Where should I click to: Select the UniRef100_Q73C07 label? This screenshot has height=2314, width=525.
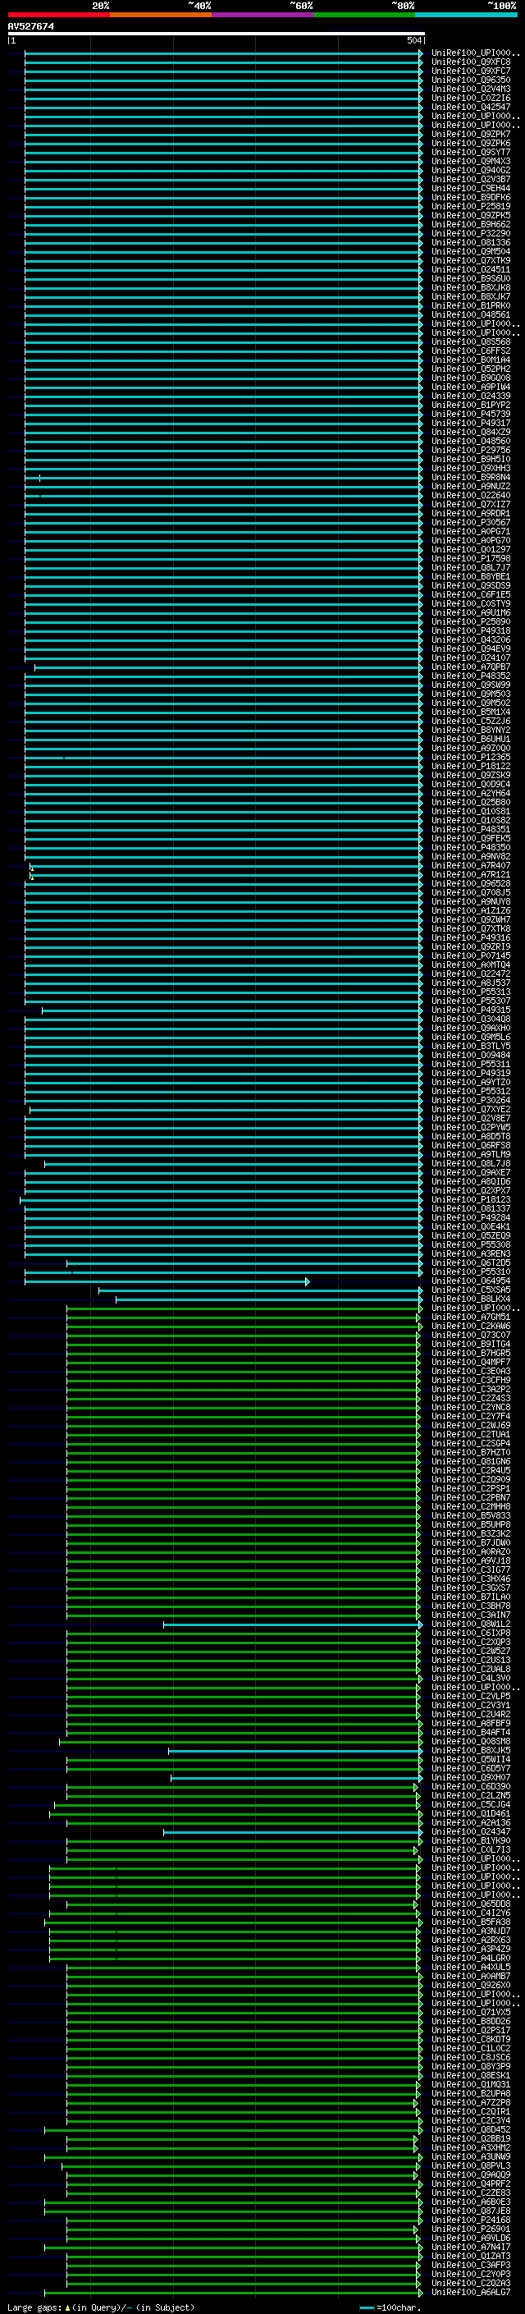click(x=471, y=1336)
